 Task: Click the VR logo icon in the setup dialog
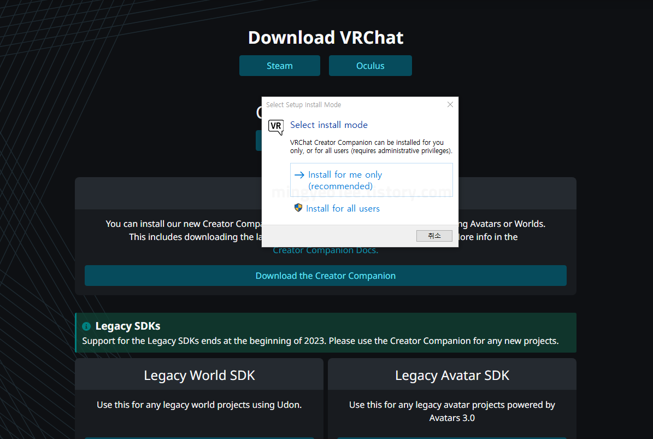pyautogui.click(x=276, y=127)
